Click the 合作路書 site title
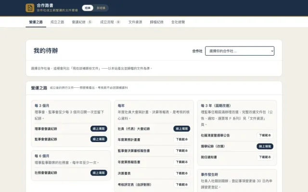This screenshot has width=308, height=192. (45, 5)
